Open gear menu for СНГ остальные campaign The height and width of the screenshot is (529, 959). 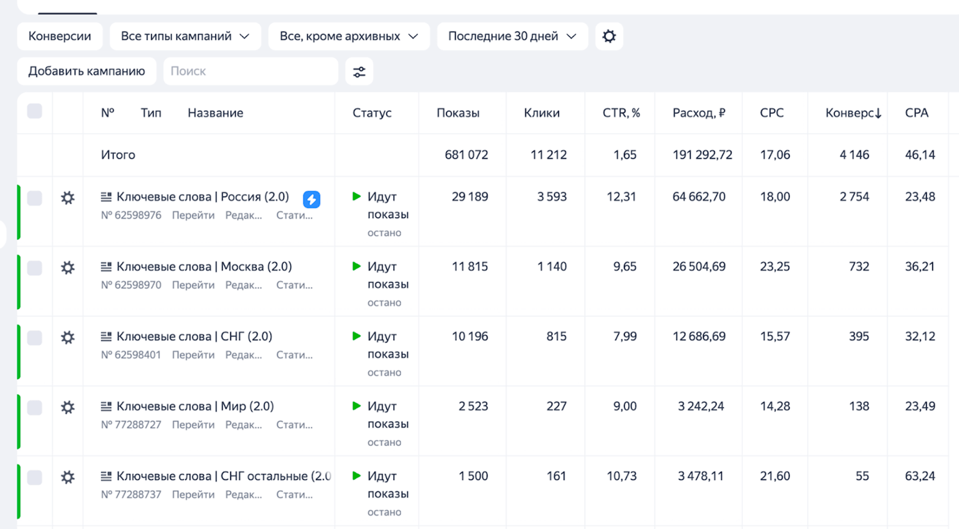[x=68, y=477]
